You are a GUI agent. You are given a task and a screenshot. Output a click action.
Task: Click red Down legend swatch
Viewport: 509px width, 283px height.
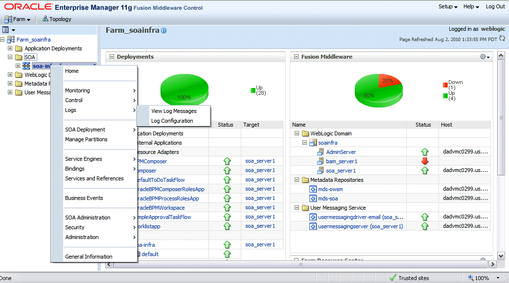coord(445,85)
